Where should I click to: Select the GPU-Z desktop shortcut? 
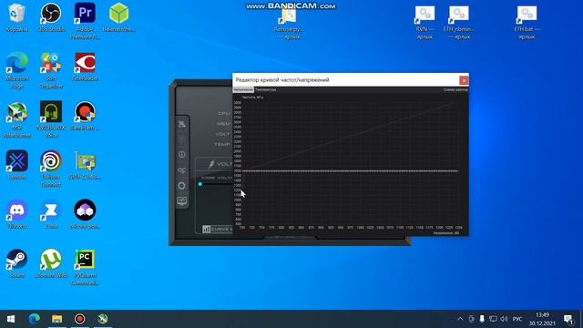85,165
